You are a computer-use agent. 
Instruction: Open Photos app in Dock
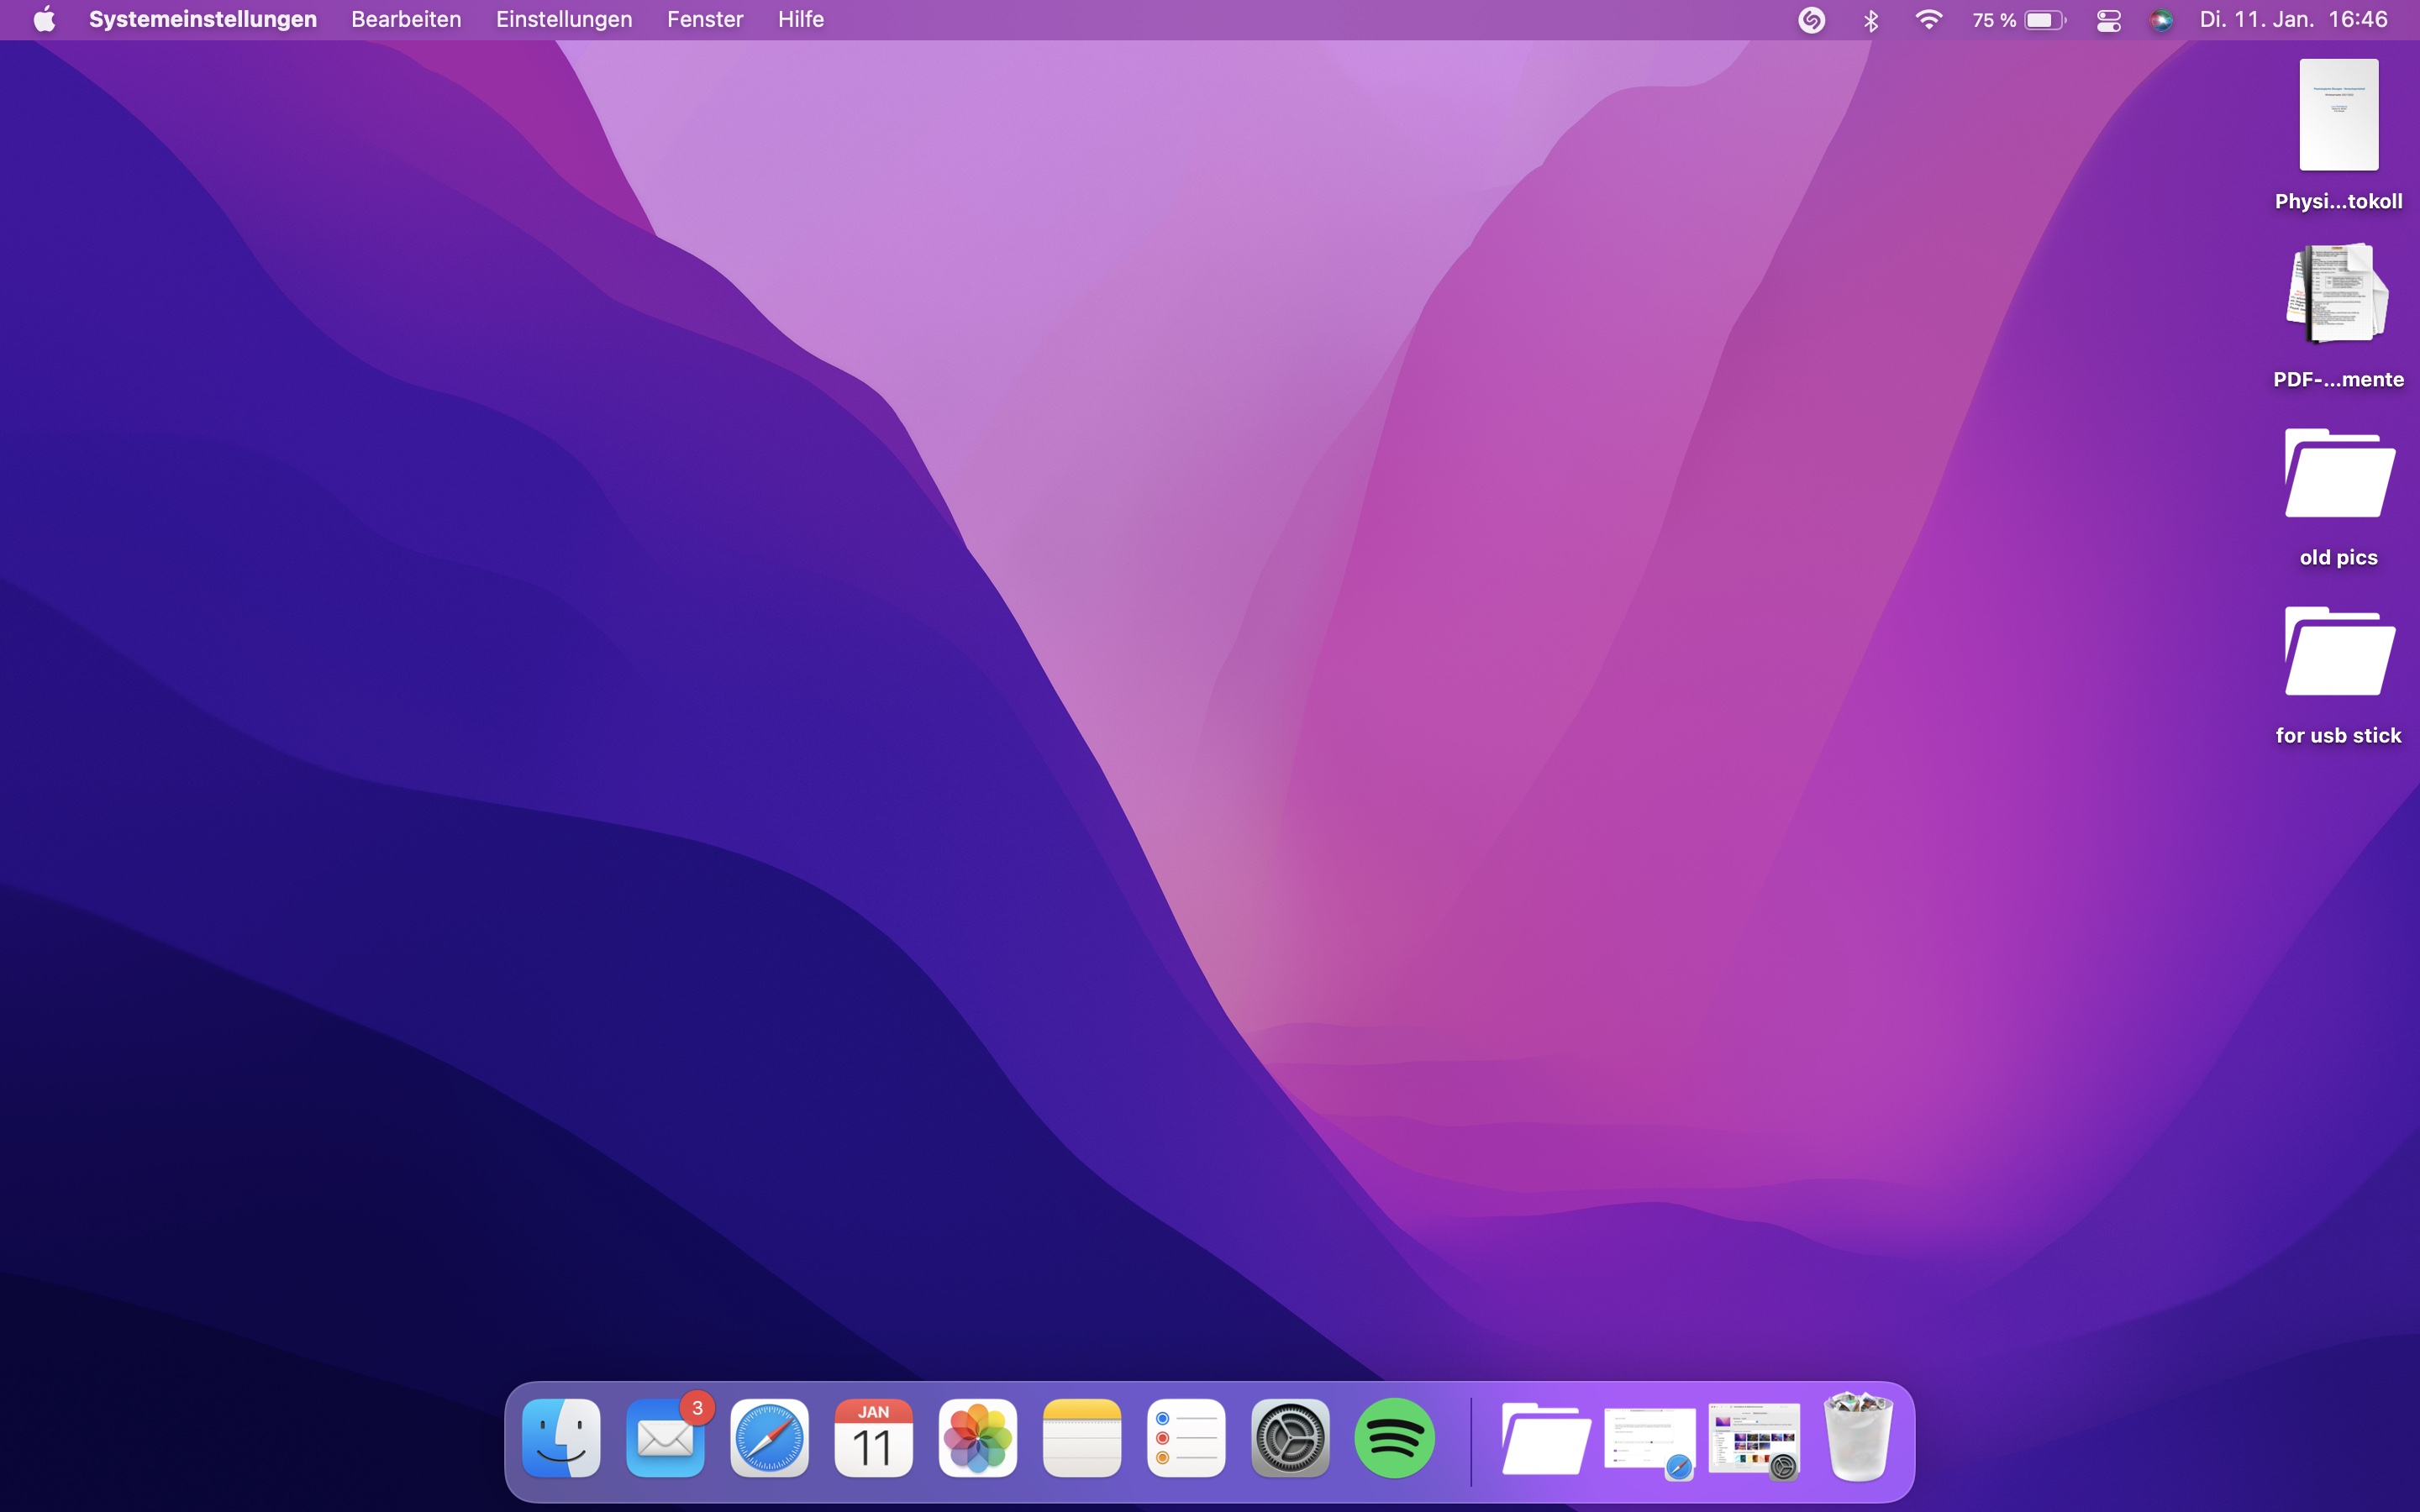pyautogui.click(x=978, y=1438)
